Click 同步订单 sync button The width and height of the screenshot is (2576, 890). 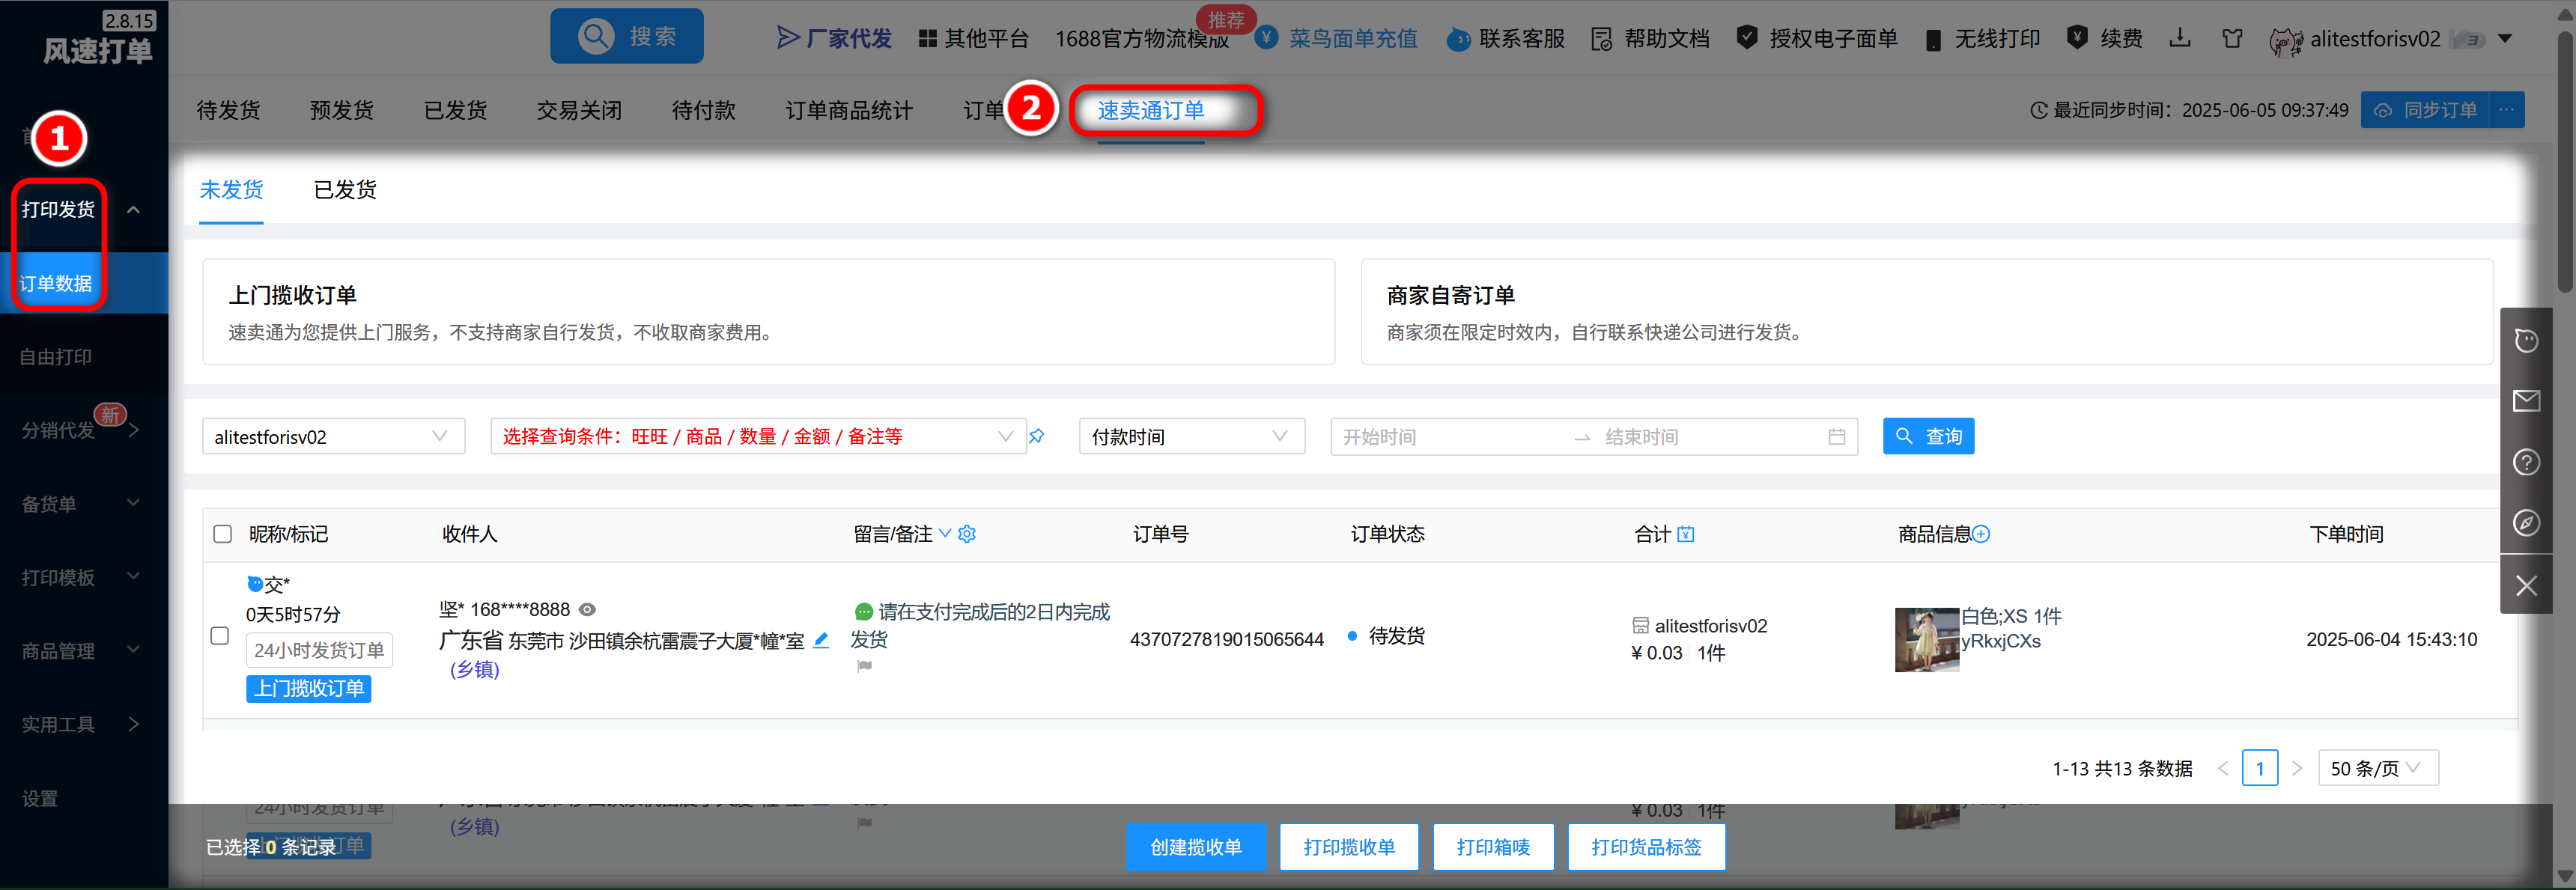tap(2425, 110)
